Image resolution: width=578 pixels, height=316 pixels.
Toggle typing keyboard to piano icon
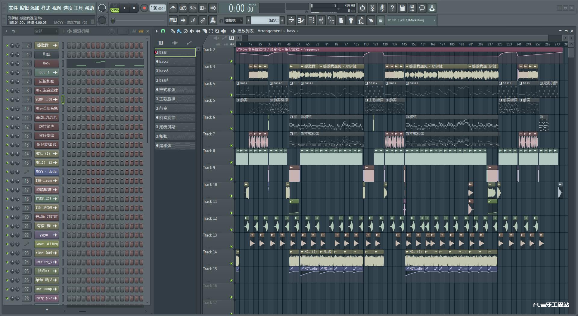click(173, 20)
